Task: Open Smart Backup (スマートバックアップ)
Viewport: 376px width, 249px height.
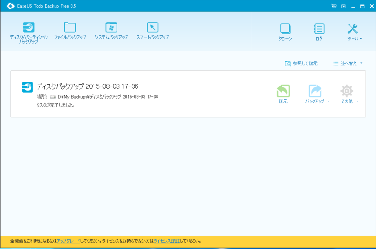Action: 152,31
